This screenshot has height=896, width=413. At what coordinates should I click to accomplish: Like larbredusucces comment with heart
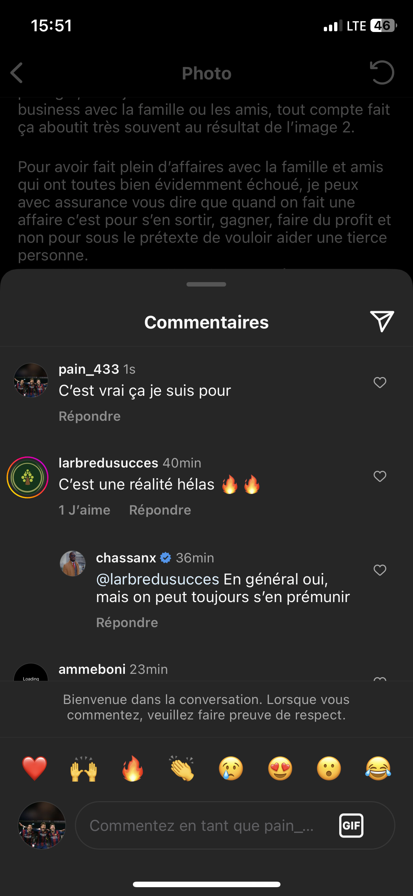click(380, 476)
